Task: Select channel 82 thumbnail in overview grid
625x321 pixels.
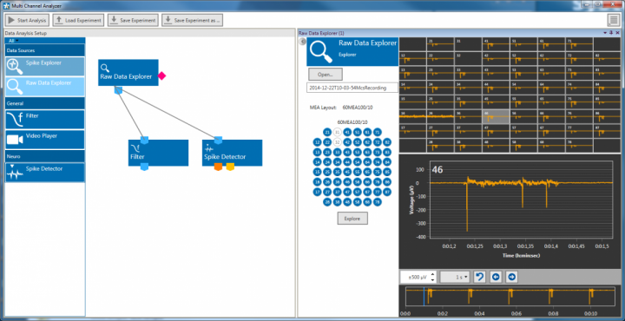Action: [607, 59]
